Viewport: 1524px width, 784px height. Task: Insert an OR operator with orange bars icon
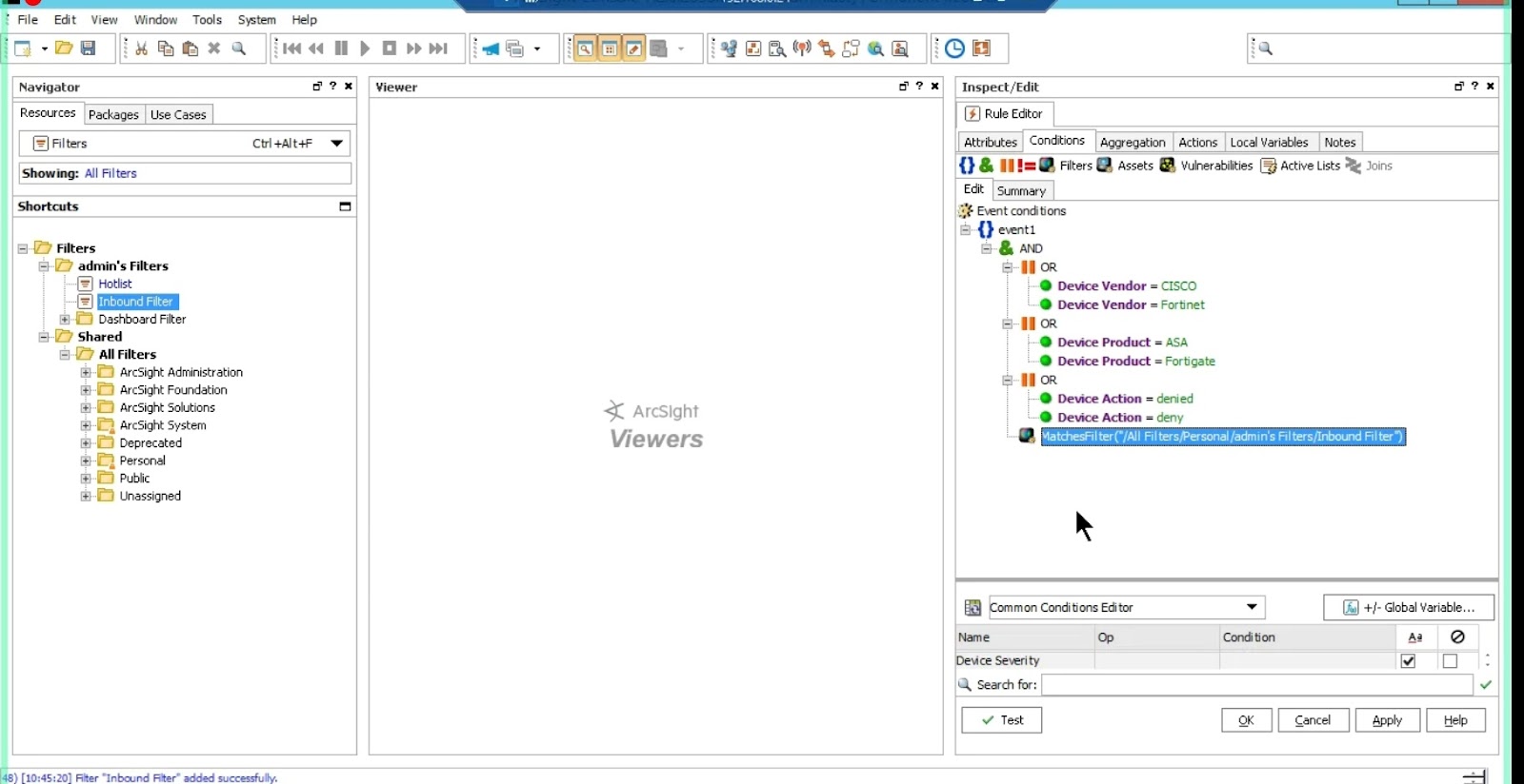tap(1007, 166)
